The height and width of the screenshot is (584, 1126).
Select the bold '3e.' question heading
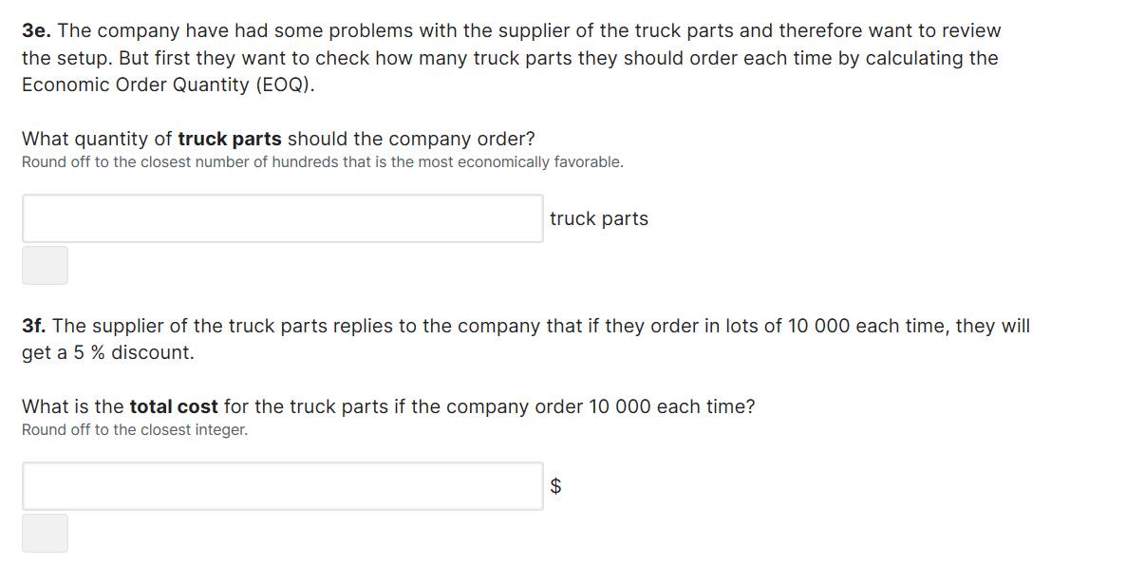pyautogui.click(x=34, y=29)
